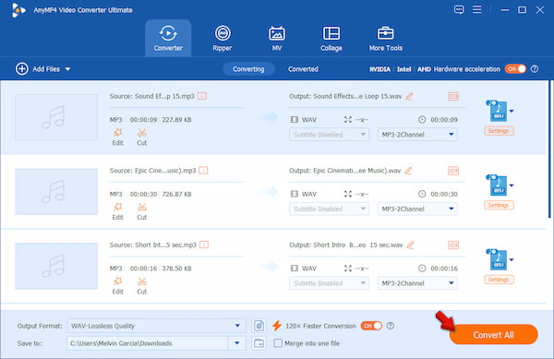Edit ID3 tag for Short Intro output
Viewport: 554px width, 359px height.
click(x=453, y=245)
